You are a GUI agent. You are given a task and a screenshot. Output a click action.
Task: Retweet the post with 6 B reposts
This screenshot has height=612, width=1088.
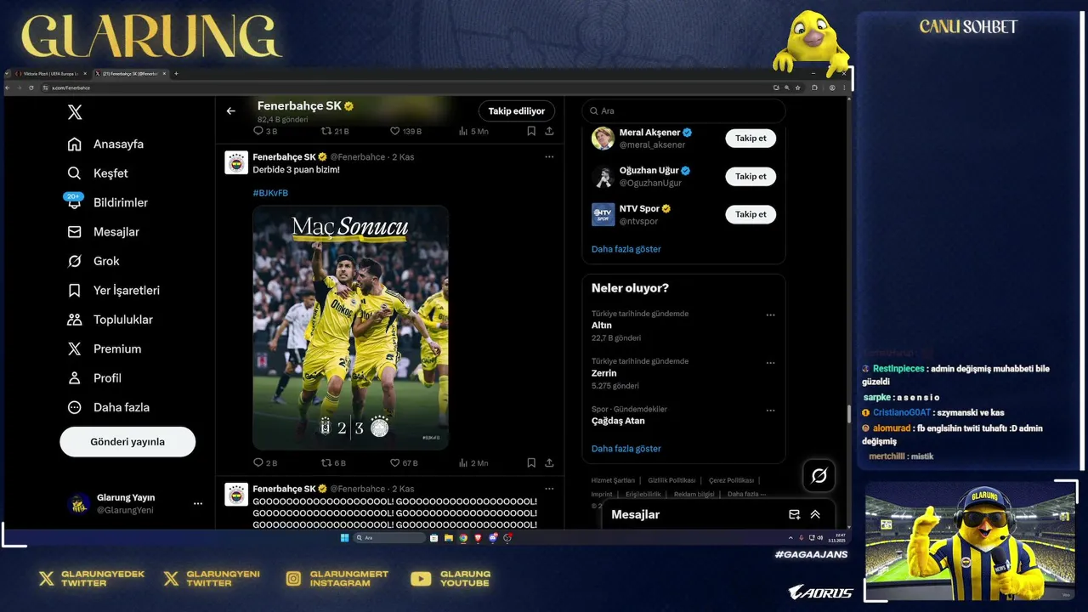coord(333,463)
